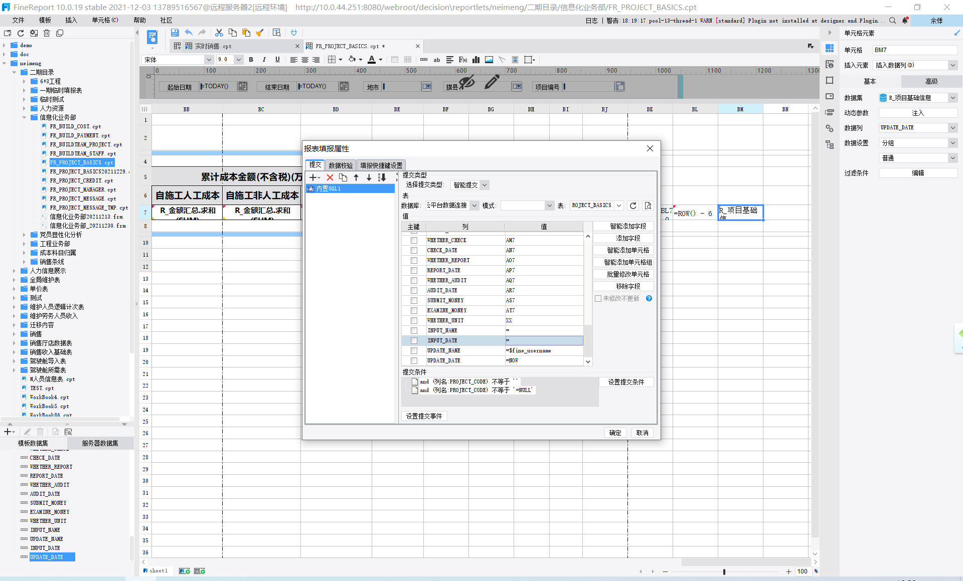Cut the selection with the scissors icon
The height and width of the screenshot is (581, 963).
click(219, 33)
